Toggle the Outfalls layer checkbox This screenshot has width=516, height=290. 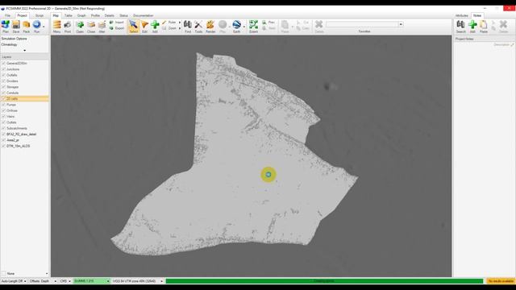point(3,75)
